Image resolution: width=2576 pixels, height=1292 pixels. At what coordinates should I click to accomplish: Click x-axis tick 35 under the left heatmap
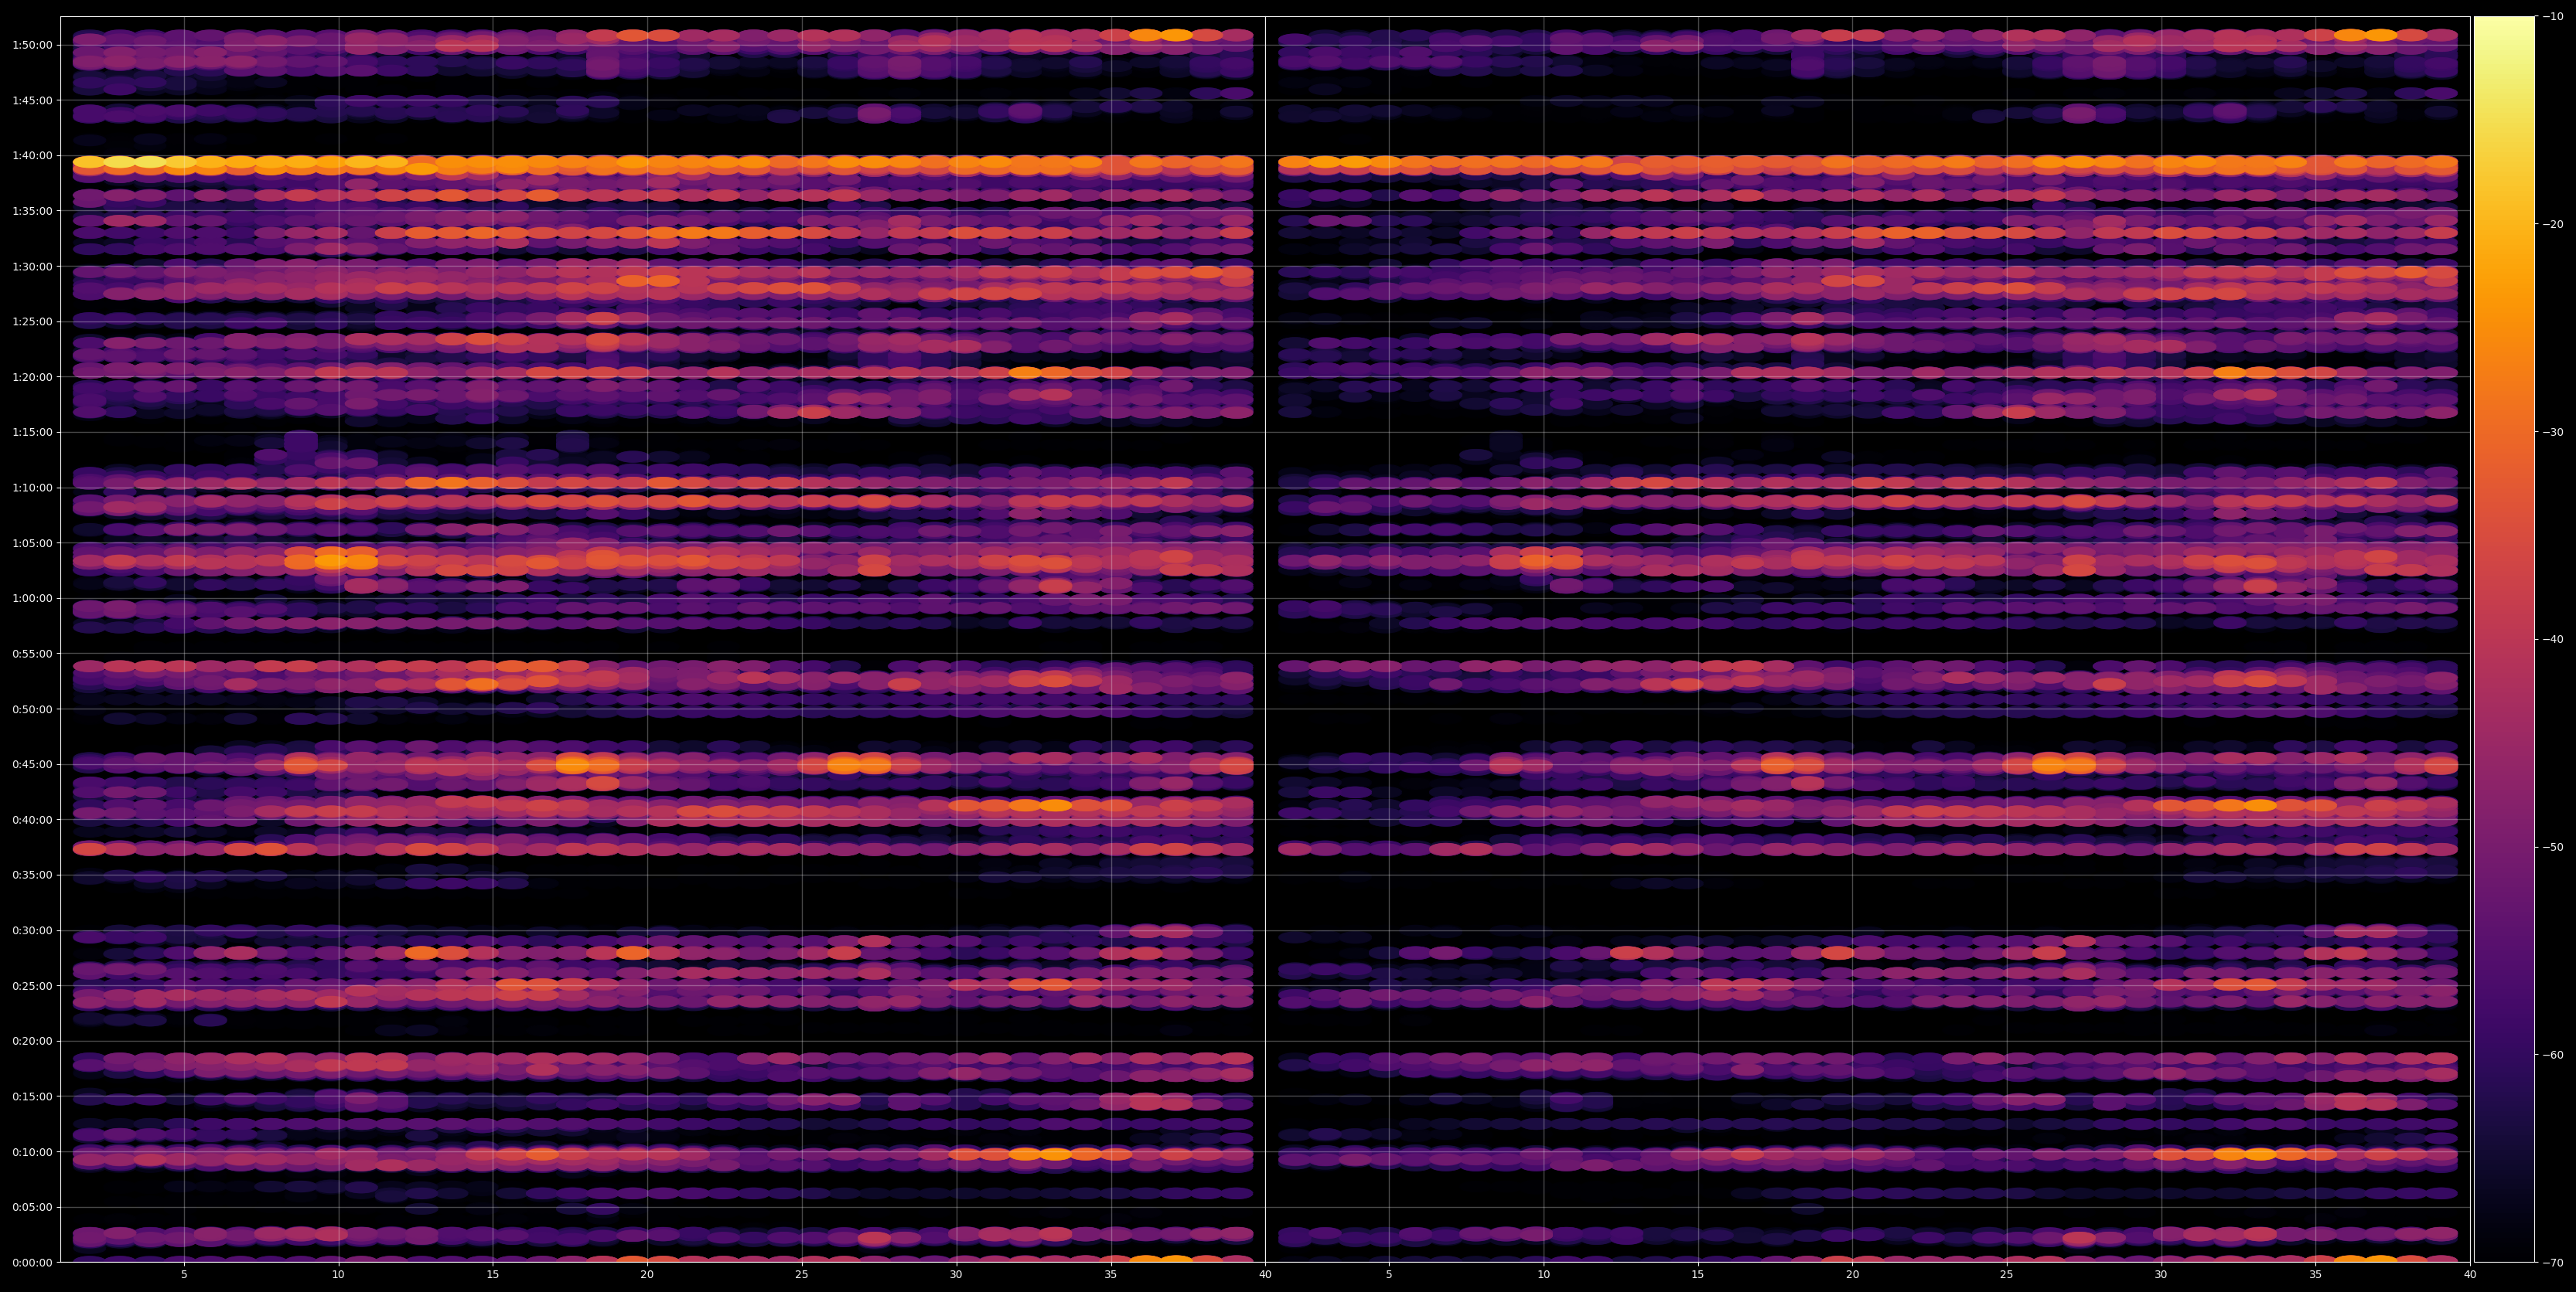[1111, 1275]
